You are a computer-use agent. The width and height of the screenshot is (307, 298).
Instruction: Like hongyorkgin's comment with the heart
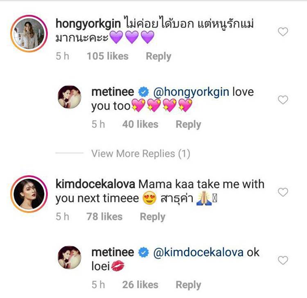click(x=283, y=32)
